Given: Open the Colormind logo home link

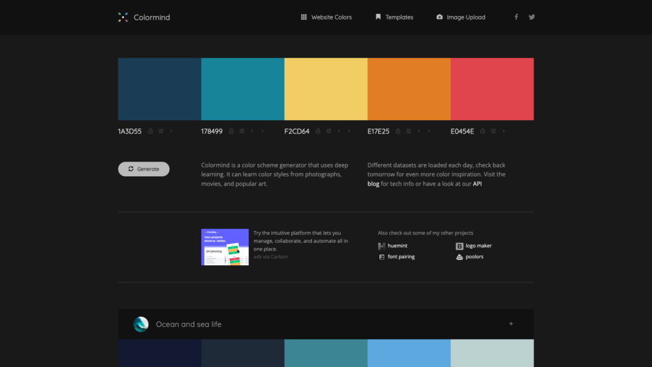Looking at the screenshot, I should [144, 17].
